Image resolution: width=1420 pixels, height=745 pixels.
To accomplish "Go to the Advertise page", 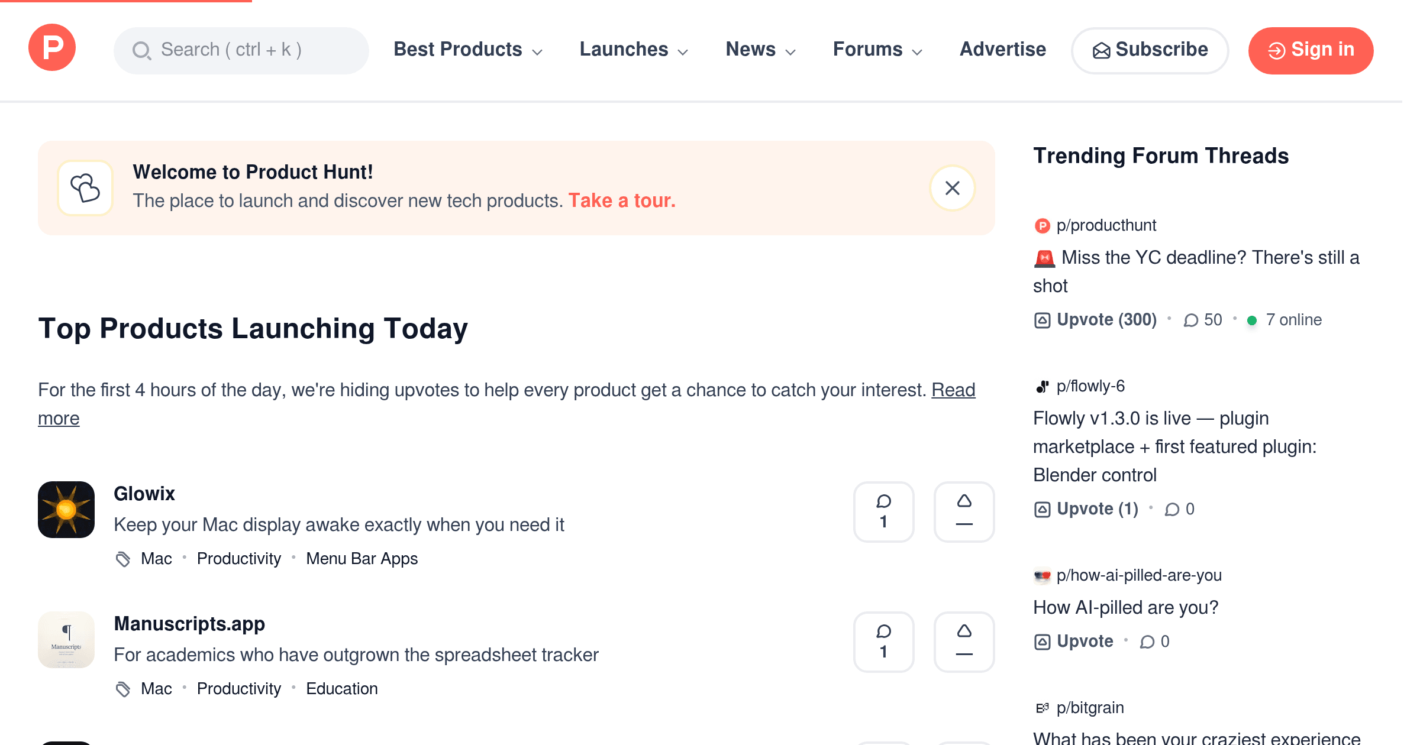I will 1002,50.
